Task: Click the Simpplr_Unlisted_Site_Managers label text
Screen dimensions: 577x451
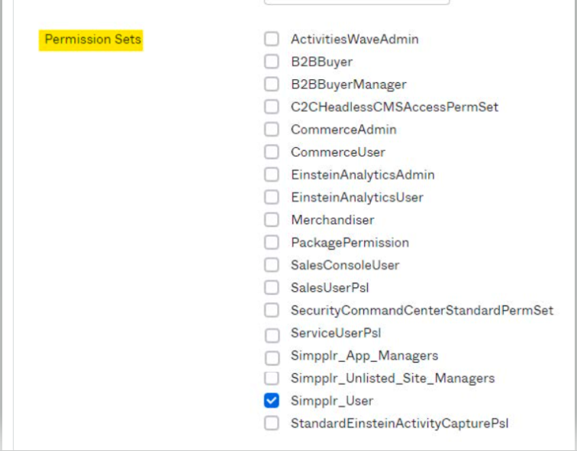Action: pos(392,378)
